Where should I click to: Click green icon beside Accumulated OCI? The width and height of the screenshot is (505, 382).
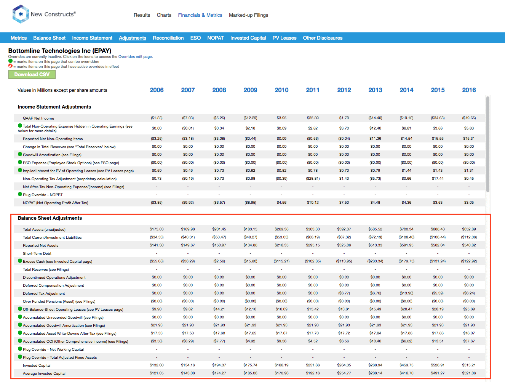pos(20,341)
